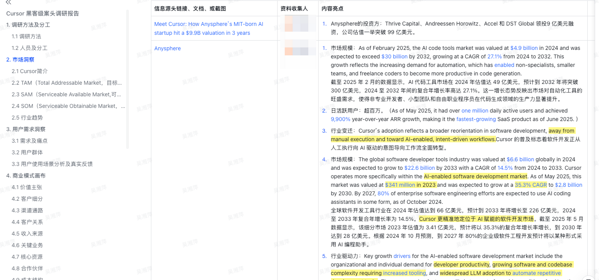Image resolution: width=599 pixels, height=280 pixels.
Task: Navigate to '4.5 收入来源'
Action: pyautogui.click(x=27, y=234)
